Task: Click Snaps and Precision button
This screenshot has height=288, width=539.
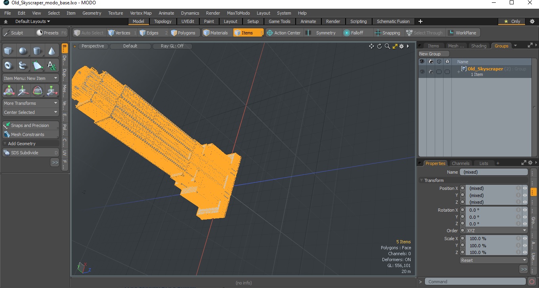Action: [31, 125]
